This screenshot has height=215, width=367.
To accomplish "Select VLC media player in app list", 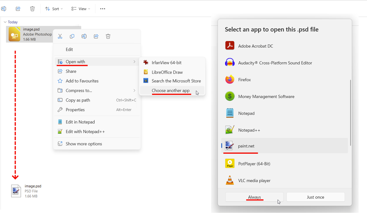I will pyautogui.click(x=285, y=181).
